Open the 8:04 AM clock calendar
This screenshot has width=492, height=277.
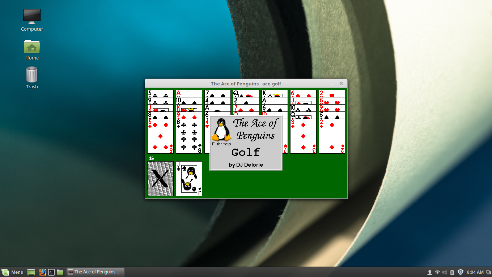(x=475, y=272)
